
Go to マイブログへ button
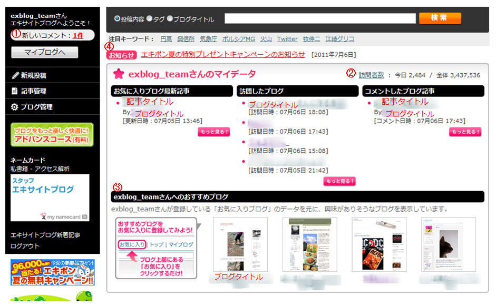coord(45,52)
